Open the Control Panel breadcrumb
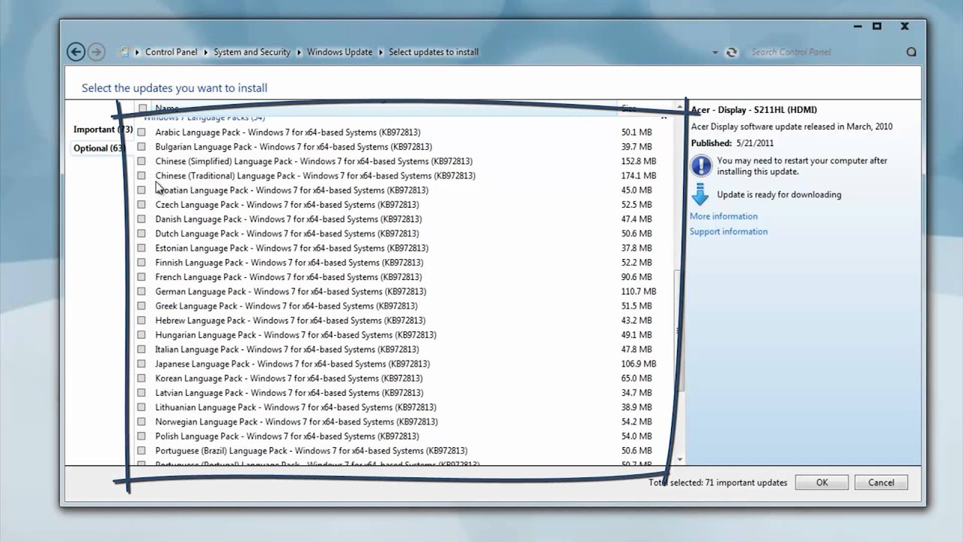Image resolution: width=963 pixels, height=542 pixels. click(x=171, y=52)
